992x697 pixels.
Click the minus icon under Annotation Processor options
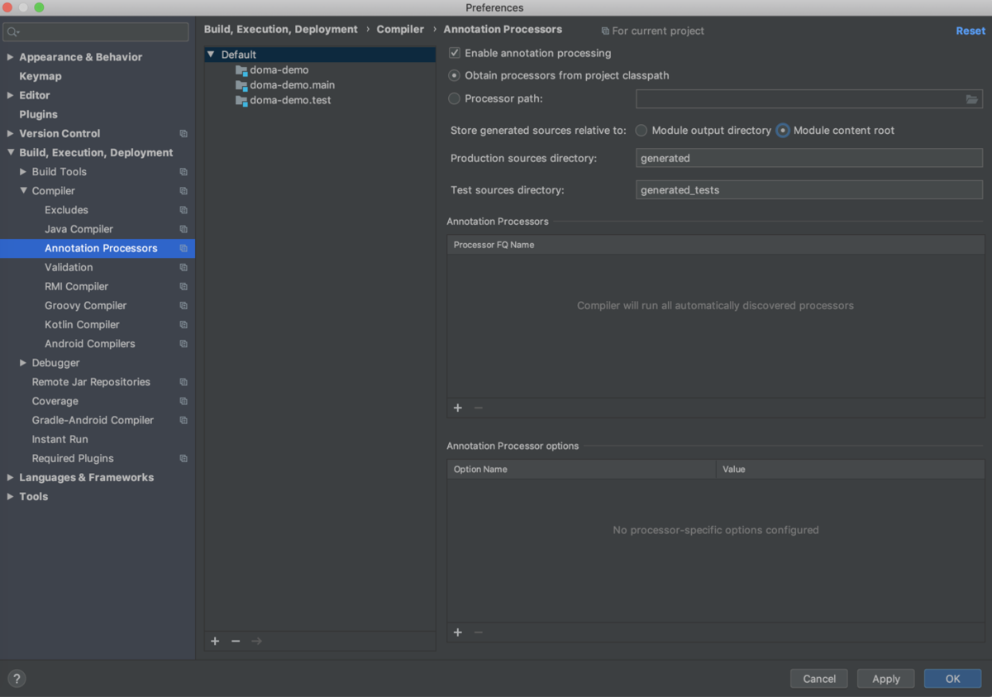[478, 632]
